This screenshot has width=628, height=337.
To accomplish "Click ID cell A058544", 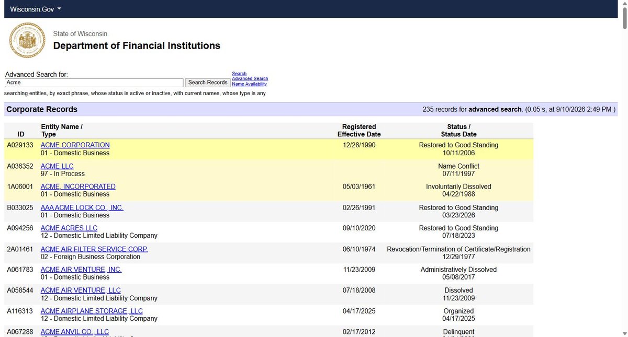I will [20, 290].
